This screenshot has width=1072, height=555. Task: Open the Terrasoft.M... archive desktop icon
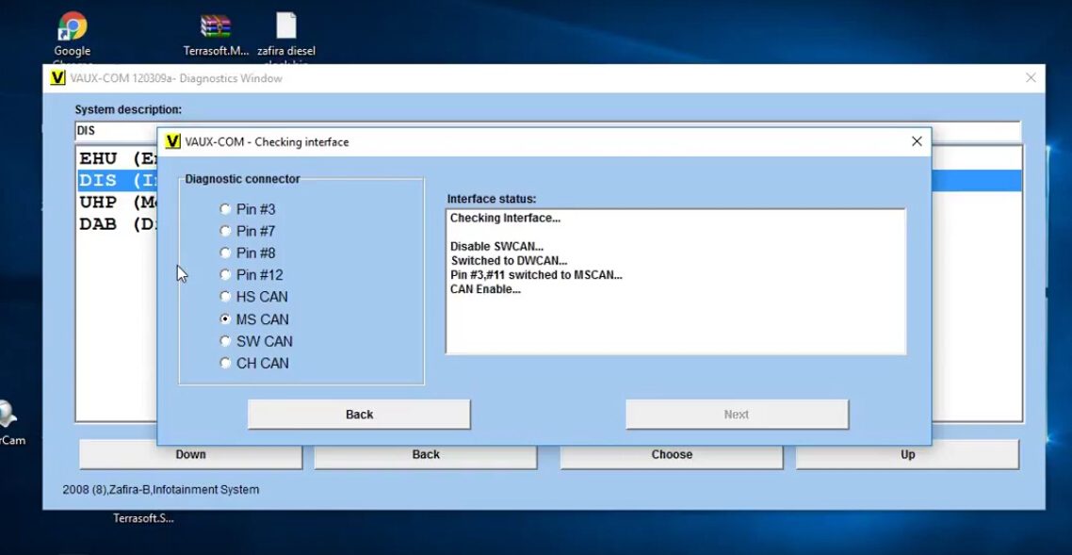[216, 36]
